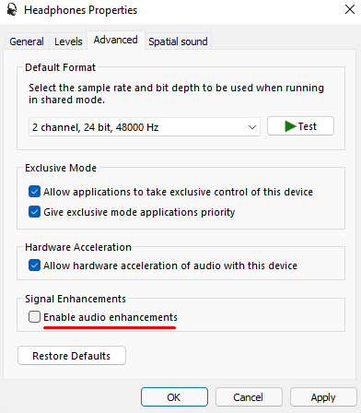Screen dimensions: 361x413
Task: Confirm with the OK button
Action: [174, 397]
